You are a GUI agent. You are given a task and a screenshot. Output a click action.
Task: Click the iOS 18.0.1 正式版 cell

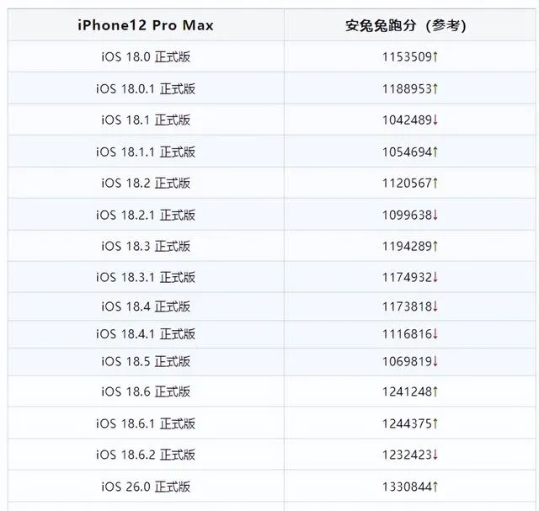pos(146,88)
